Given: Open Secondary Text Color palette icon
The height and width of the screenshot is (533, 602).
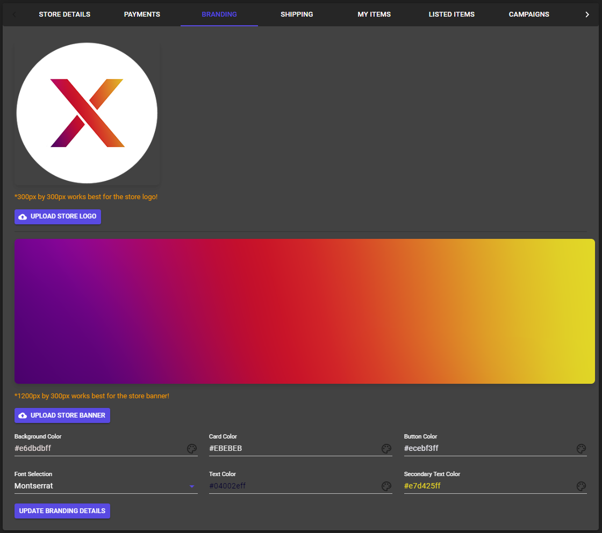Looking at the screenshot, I should [x=581, y=486].
